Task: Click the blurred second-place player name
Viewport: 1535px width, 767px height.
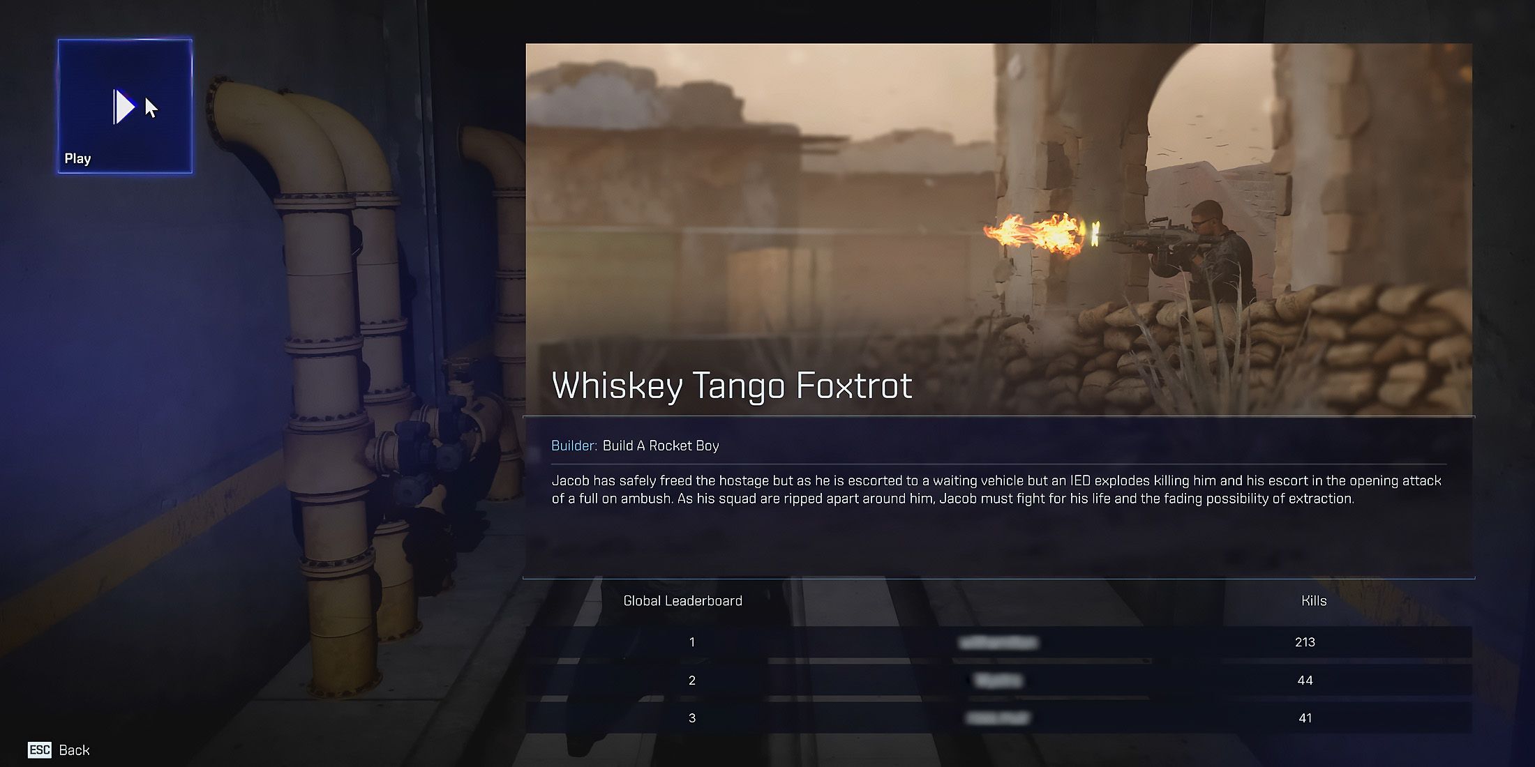Action: pyautogui.click(x=998, y=680)
